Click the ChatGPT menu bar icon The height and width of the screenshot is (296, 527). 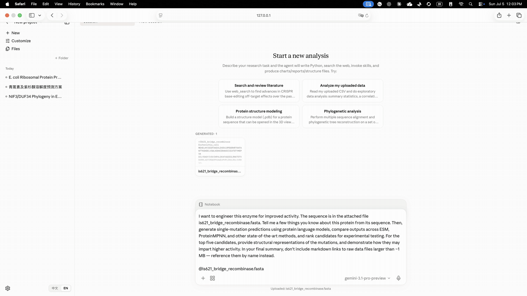click(389, 4)
